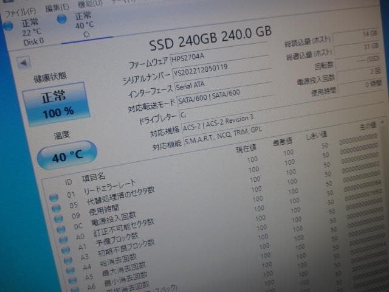This screenshot has height=292, width=389.
Task: Click the 健康状態 label
Action: [x=50, y=77]
